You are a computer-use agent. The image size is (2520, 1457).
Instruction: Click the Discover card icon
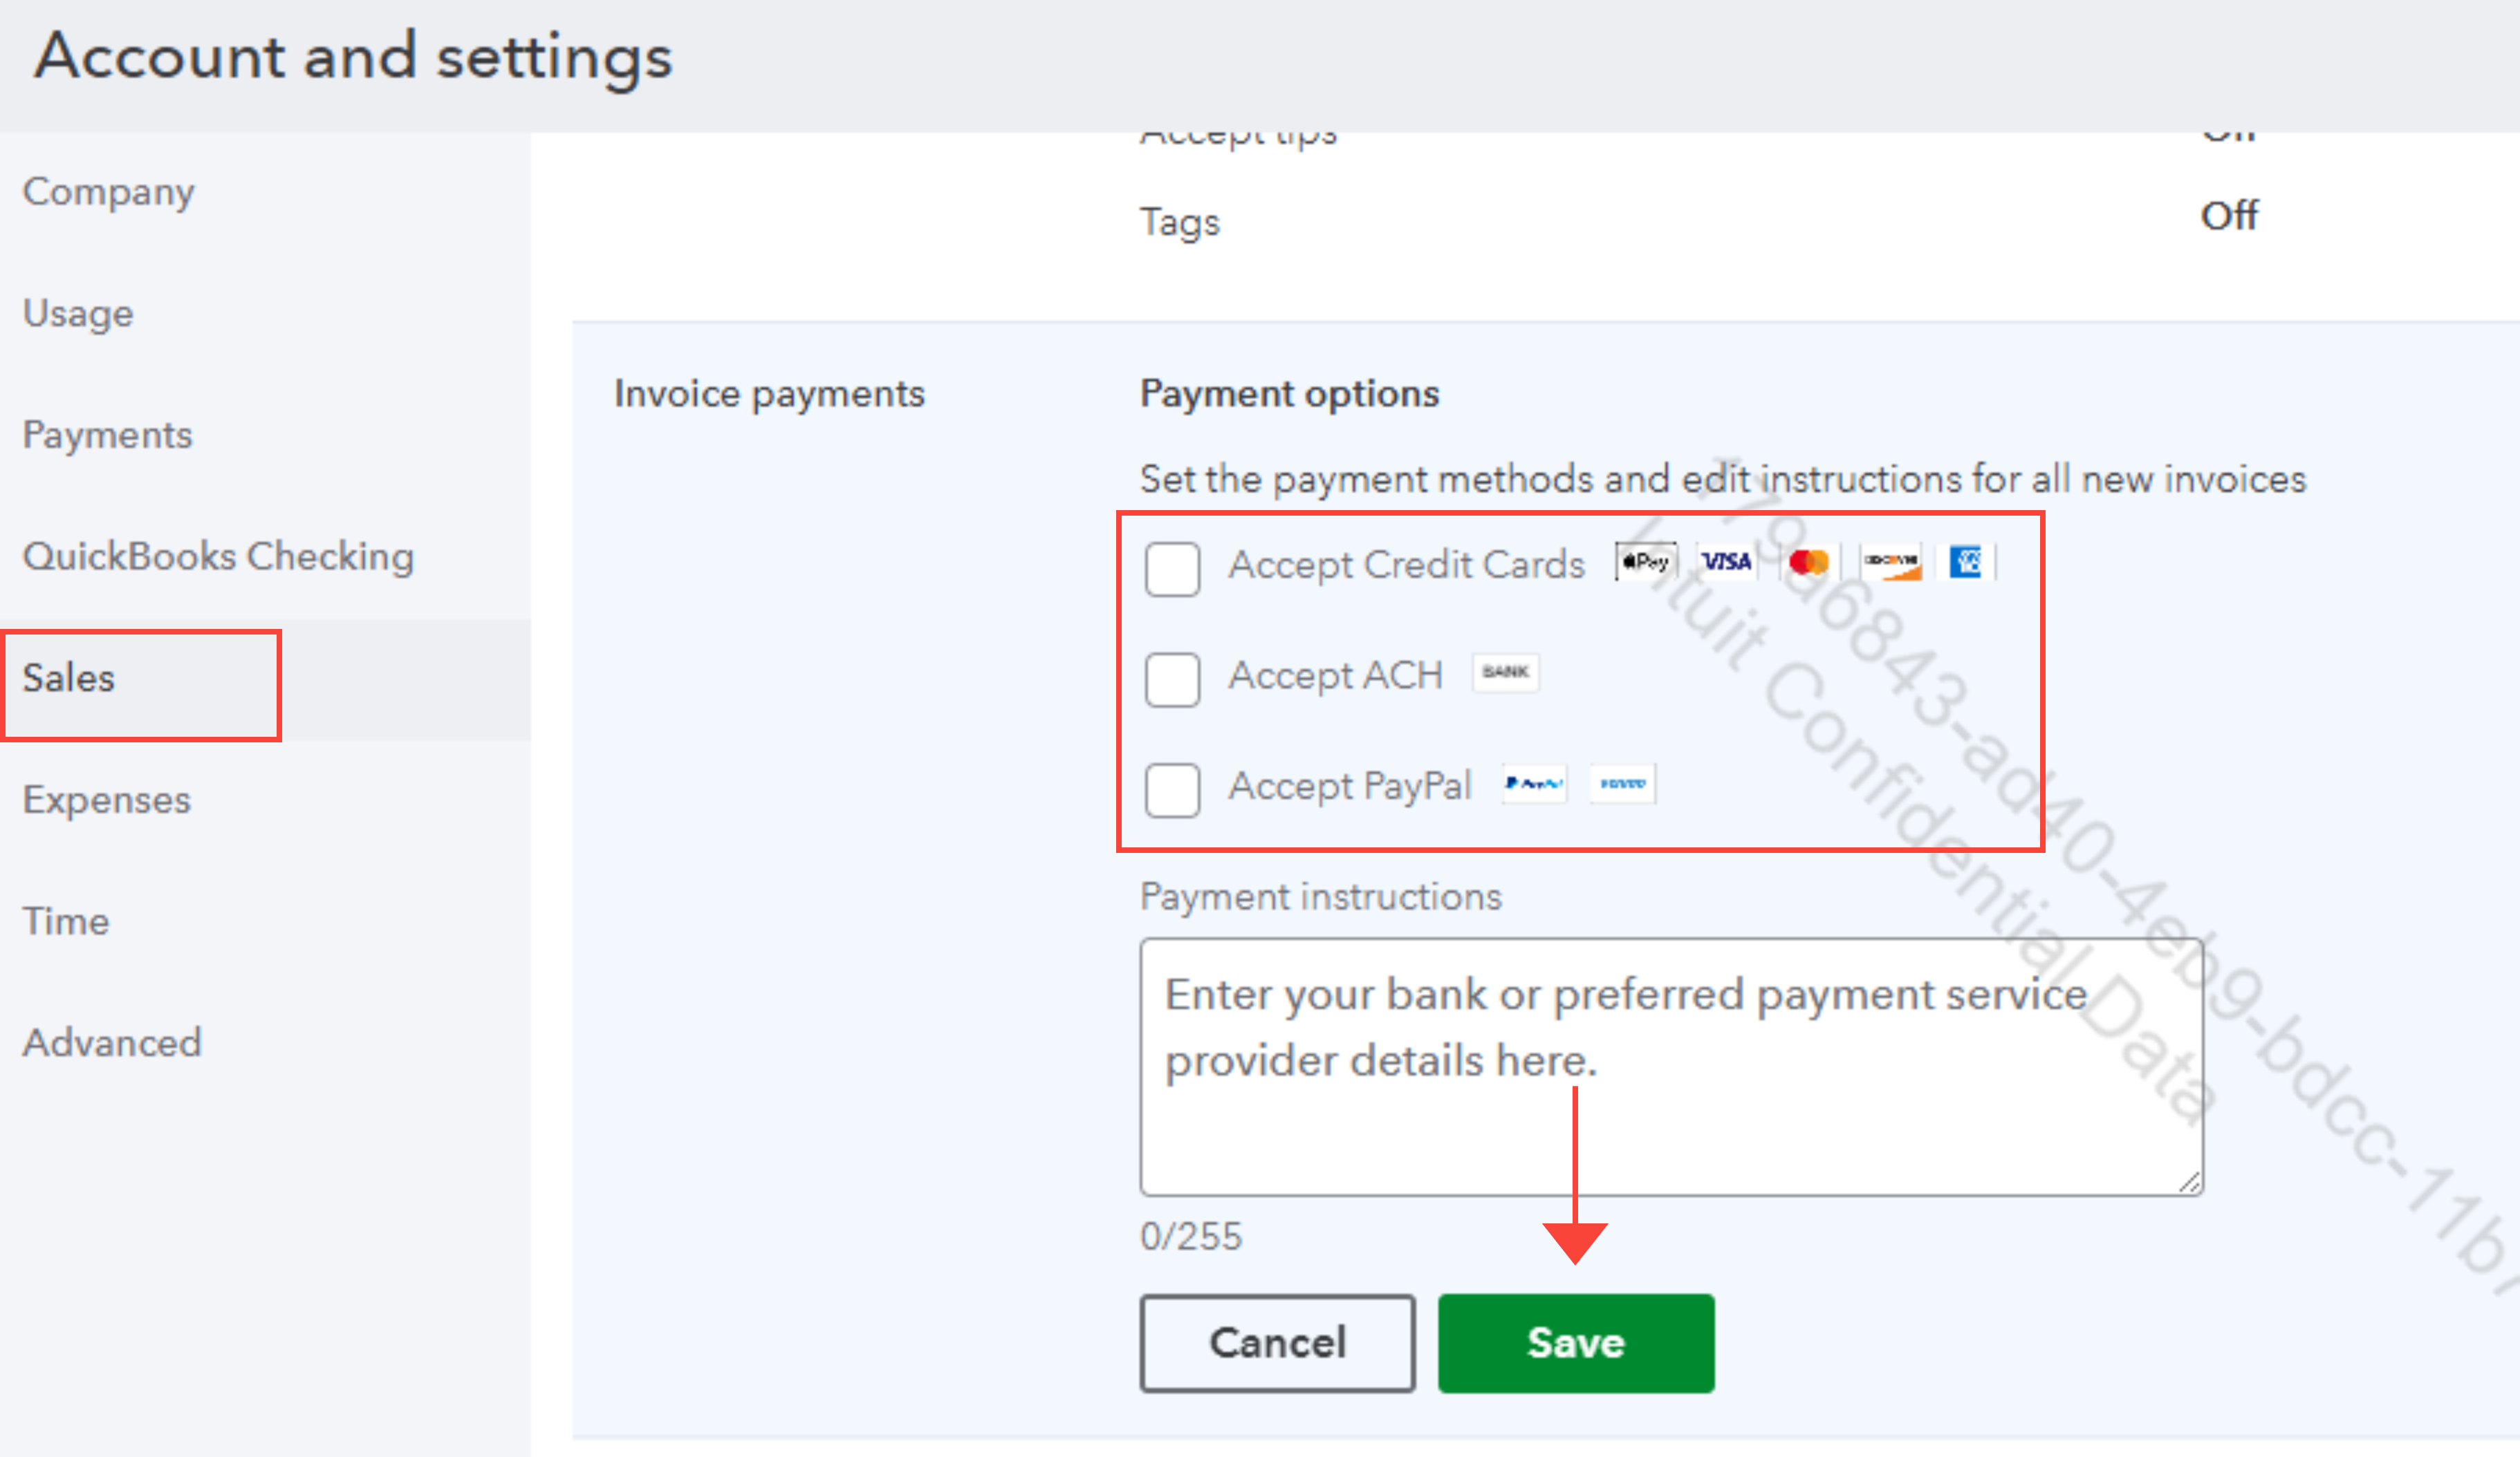1890,563
